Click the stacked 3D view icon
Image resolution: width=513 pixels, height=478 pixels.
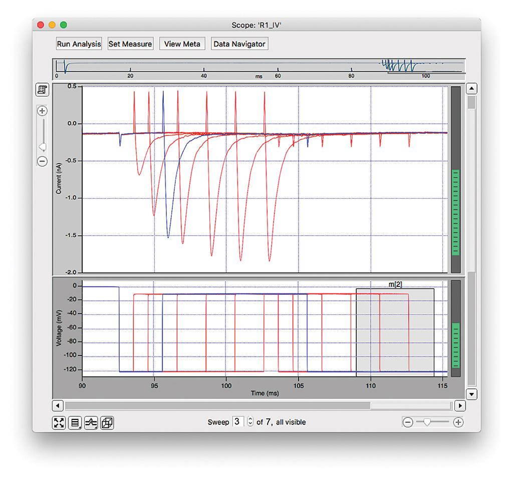(107, 423)
